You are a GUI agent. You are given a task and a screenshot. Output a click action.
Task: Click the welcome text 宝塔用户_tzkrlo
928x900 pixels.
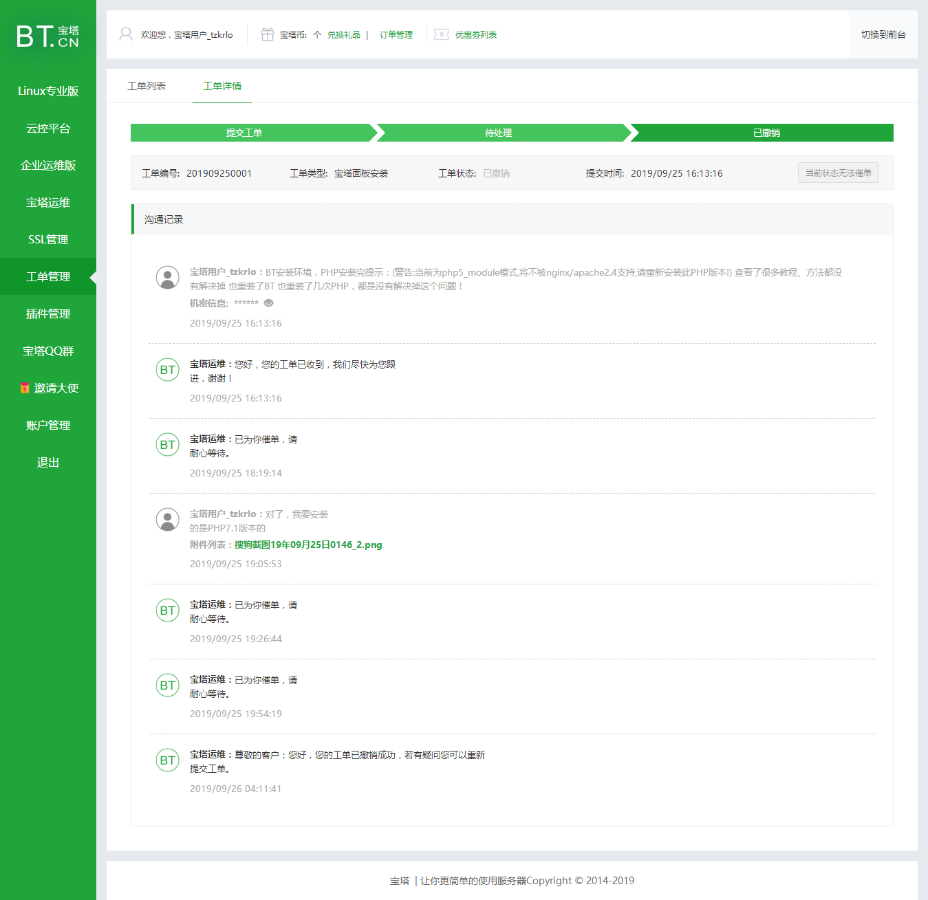pyautogui.click(x=204, y=34)
